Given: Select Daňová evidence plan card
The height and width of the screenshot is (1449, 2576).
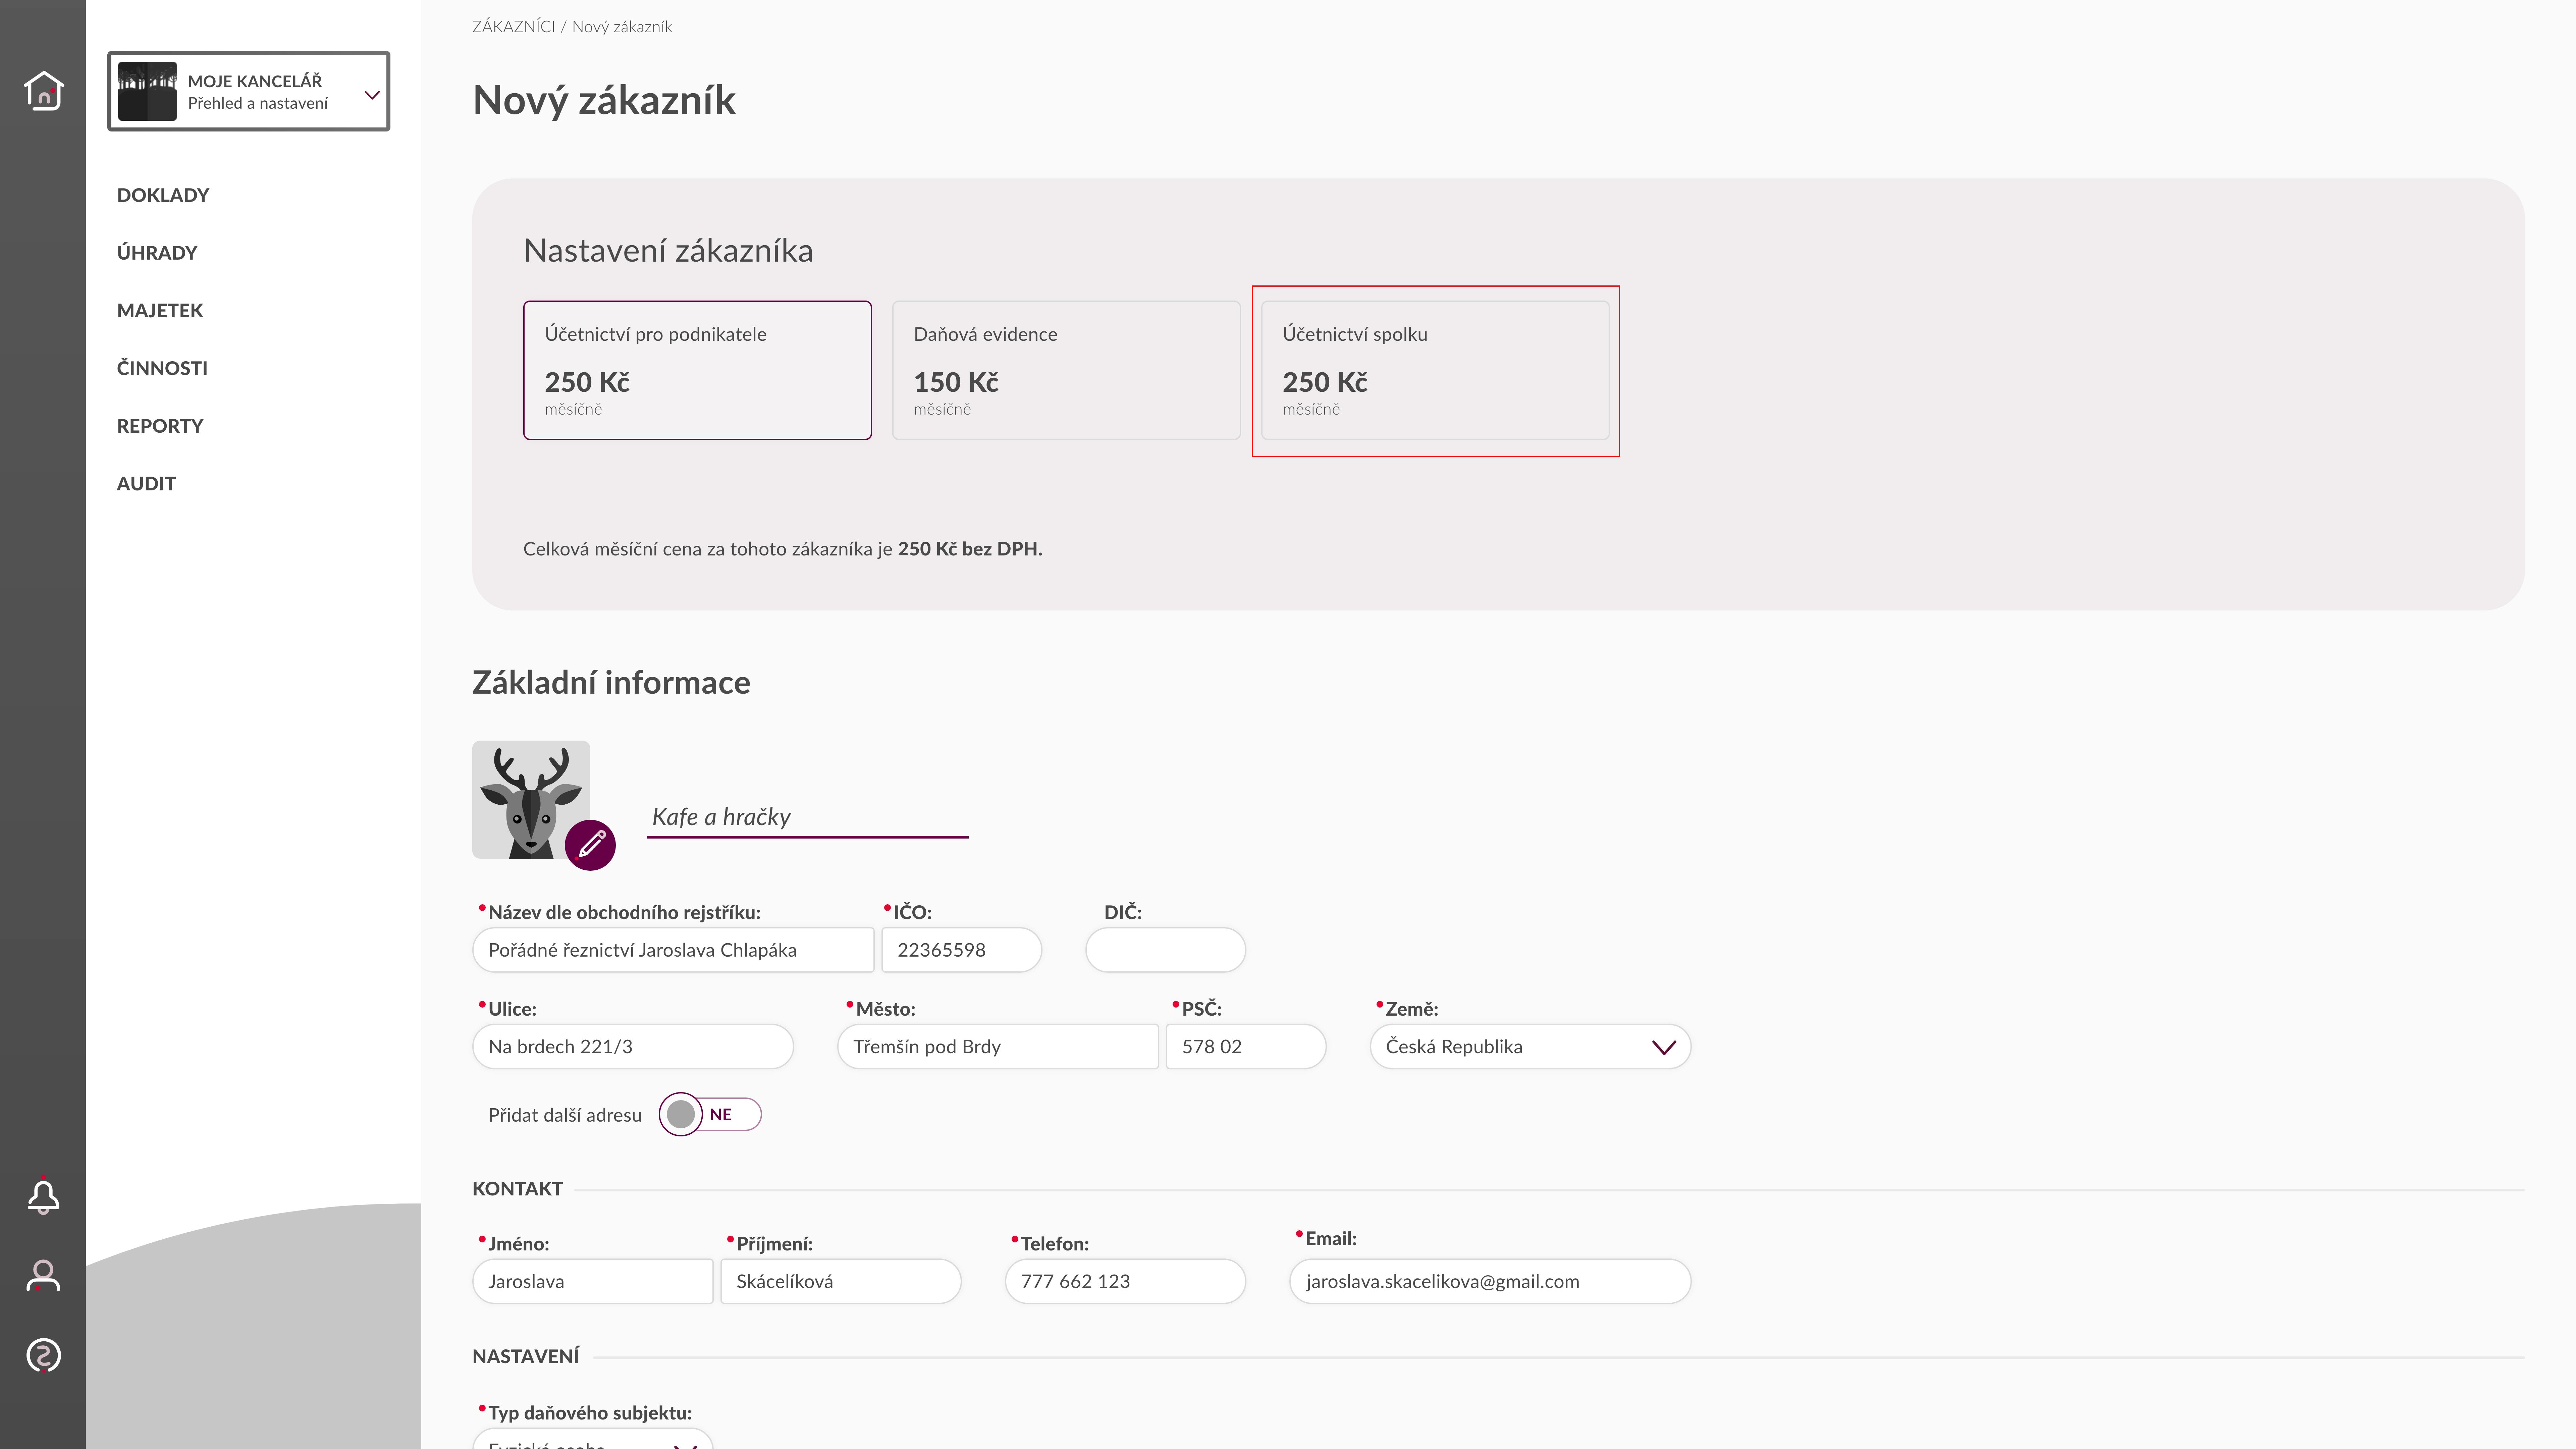Looking at the screenshot, I should (x=1066, y=370).
